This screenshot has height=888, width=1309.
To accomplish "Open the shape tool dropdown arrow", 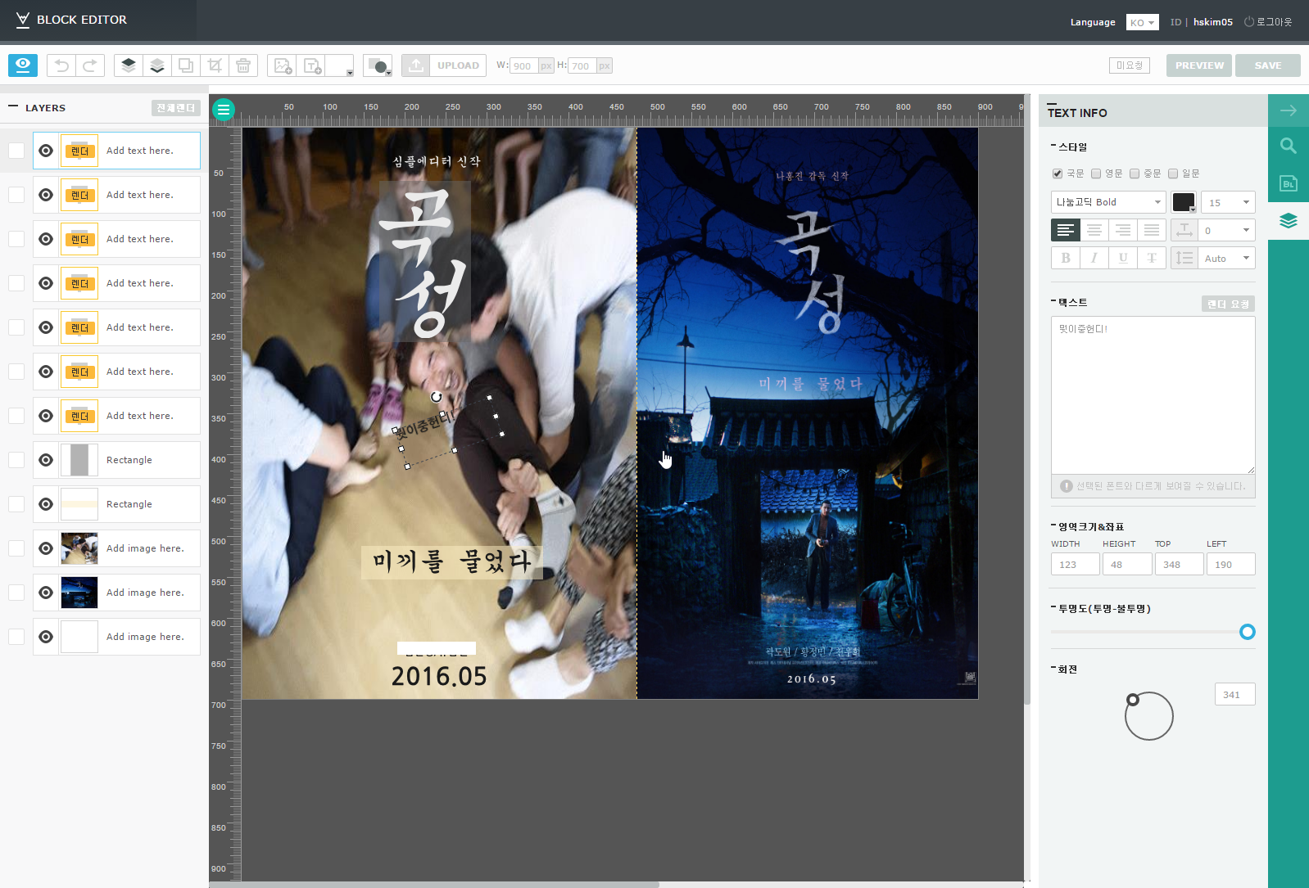I will 388,73.
